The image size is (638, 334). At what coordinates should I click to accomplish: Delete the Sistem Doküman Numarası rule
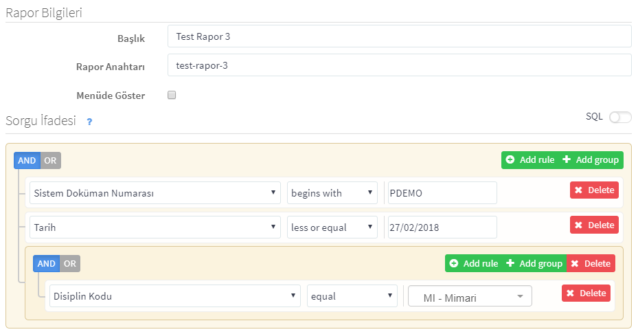[594, 190]
